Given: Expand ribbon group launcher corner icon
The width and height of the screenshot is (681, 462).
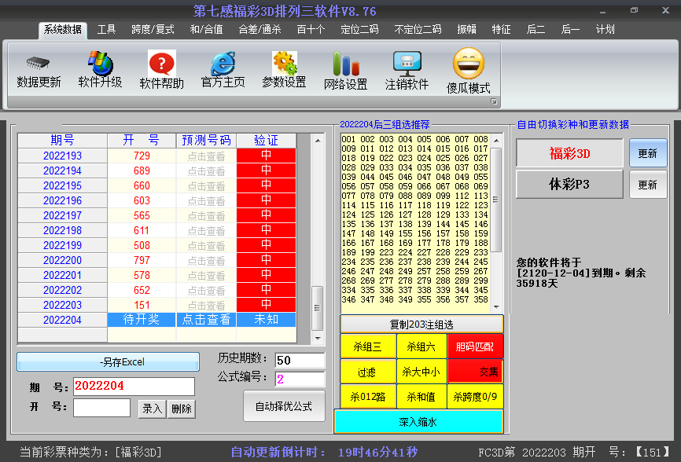Looking at the screenshot, I should pos(494,101).
